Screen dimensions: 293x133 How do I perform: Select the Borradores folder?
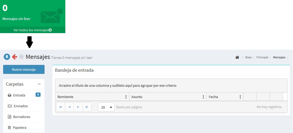pyautogui.click(x=22, y=117)
